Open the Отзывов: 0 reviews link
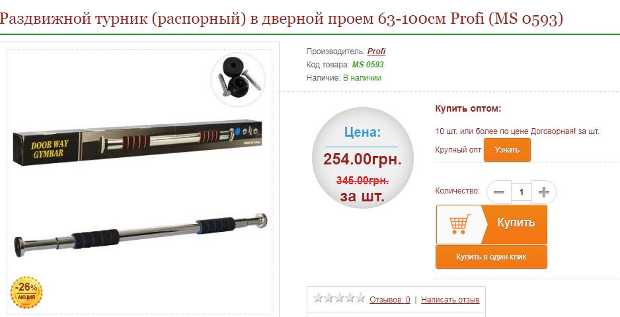 point(390,300)
